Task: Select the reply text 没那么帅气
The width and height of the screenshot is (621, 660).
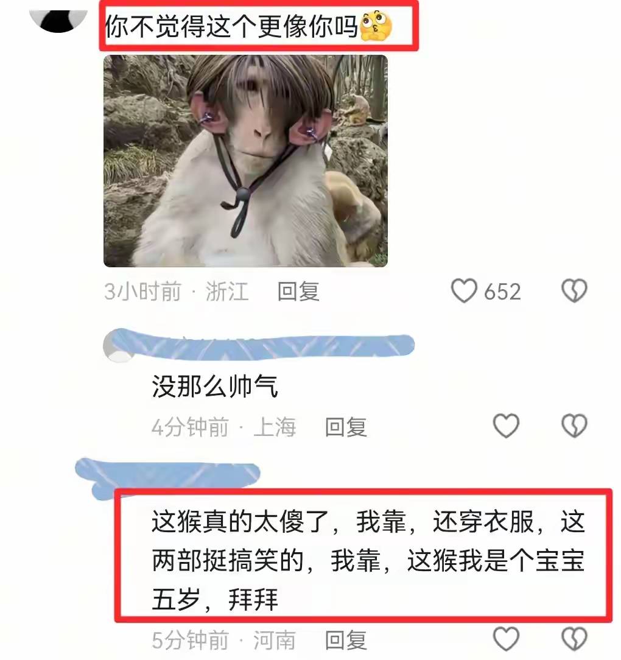Action: tap(215, 386)
